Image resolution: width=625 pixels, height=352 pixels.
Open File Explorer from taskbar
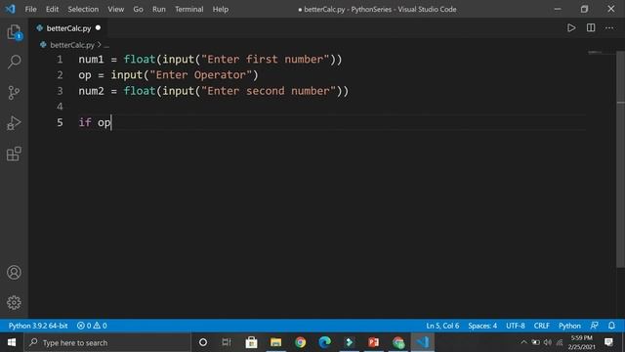275,342
